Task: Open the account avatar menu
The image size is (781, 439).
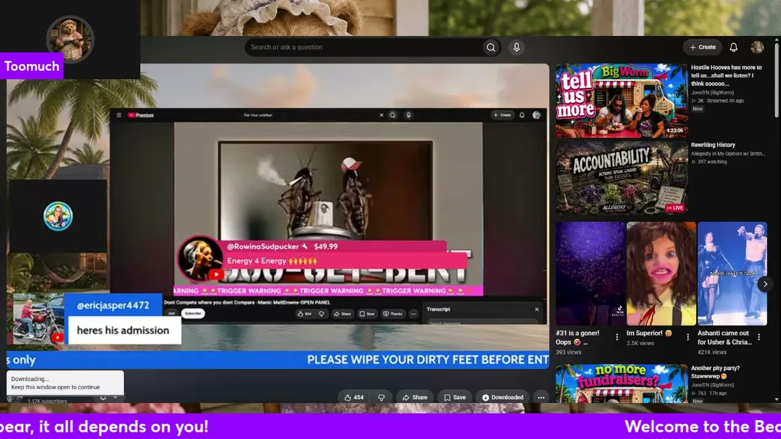Action: point(757,47)
